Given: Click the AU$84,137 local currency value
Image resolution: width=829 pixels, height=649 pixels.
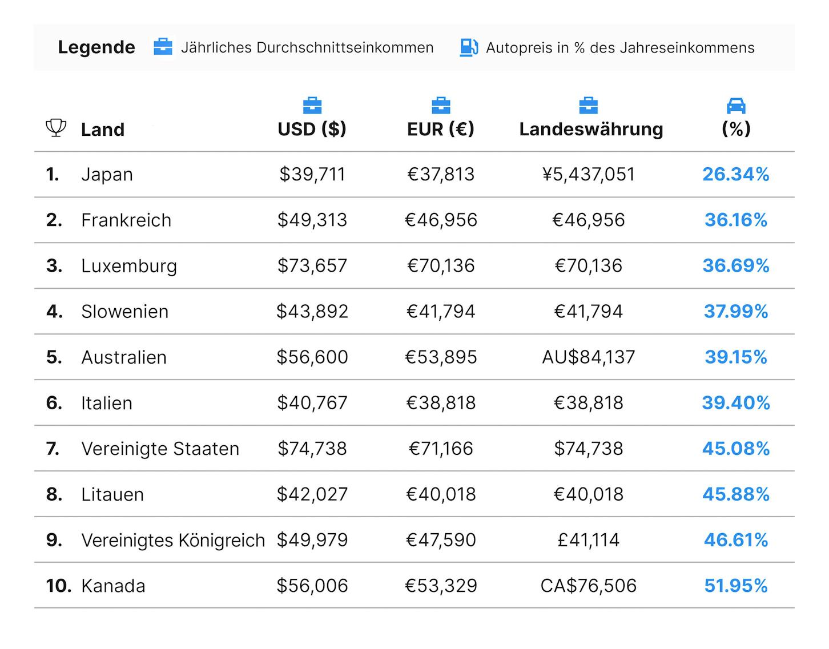Looking at the screenshot, I should point(589,357).
